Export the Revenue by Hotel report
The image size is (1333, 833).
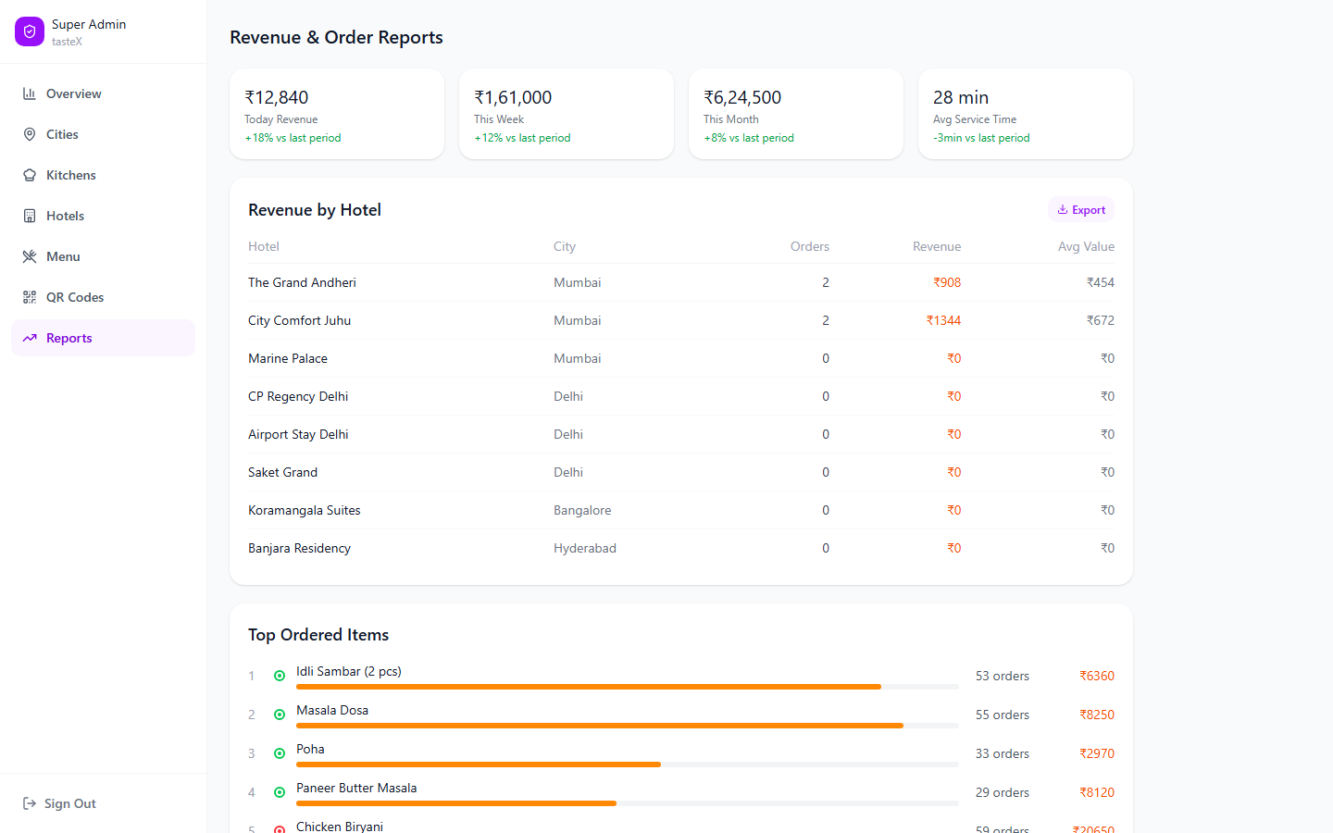(1081, 210)
